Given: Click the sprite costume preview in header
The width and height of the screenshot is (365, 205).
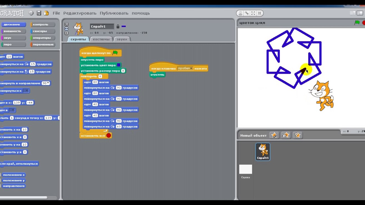Looking at the screenshot, I should point(78,28).
